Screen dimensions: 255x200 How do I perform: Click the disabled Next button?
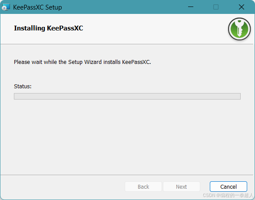click(x=182, y=187)
